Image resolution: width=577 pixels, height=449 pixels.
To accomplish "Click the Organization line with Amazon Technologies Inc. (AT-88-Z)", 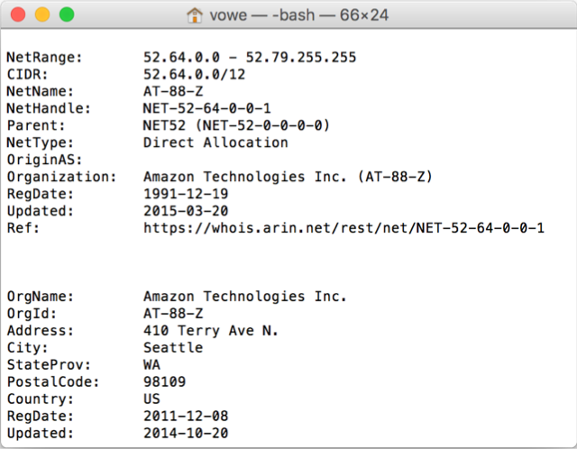I will coord(288,177).
